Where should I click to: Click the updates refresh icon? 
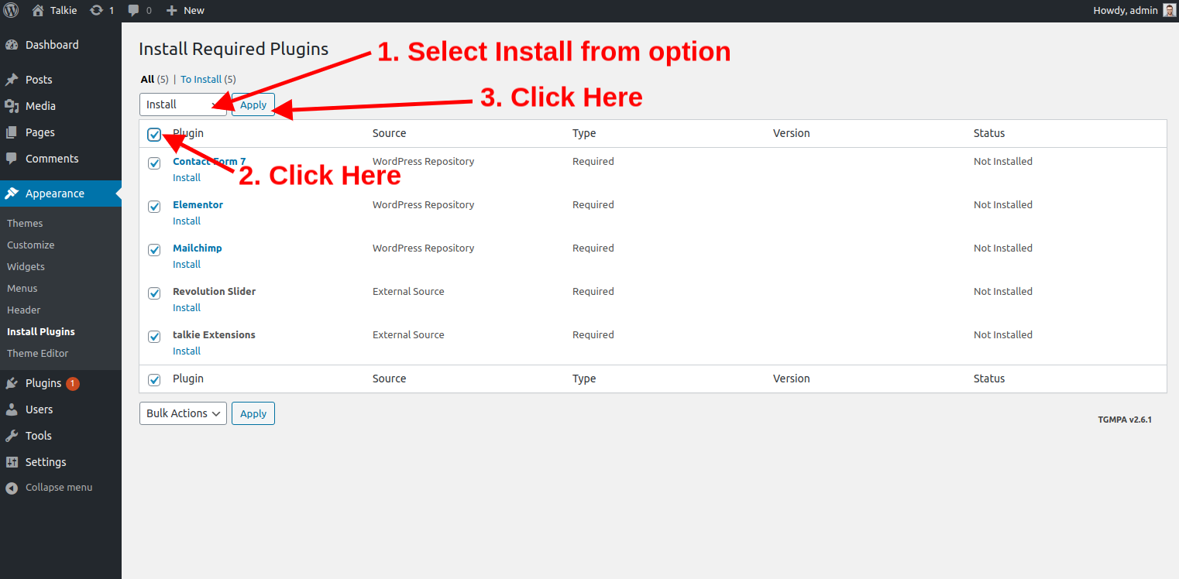click(x=96, y=11)
